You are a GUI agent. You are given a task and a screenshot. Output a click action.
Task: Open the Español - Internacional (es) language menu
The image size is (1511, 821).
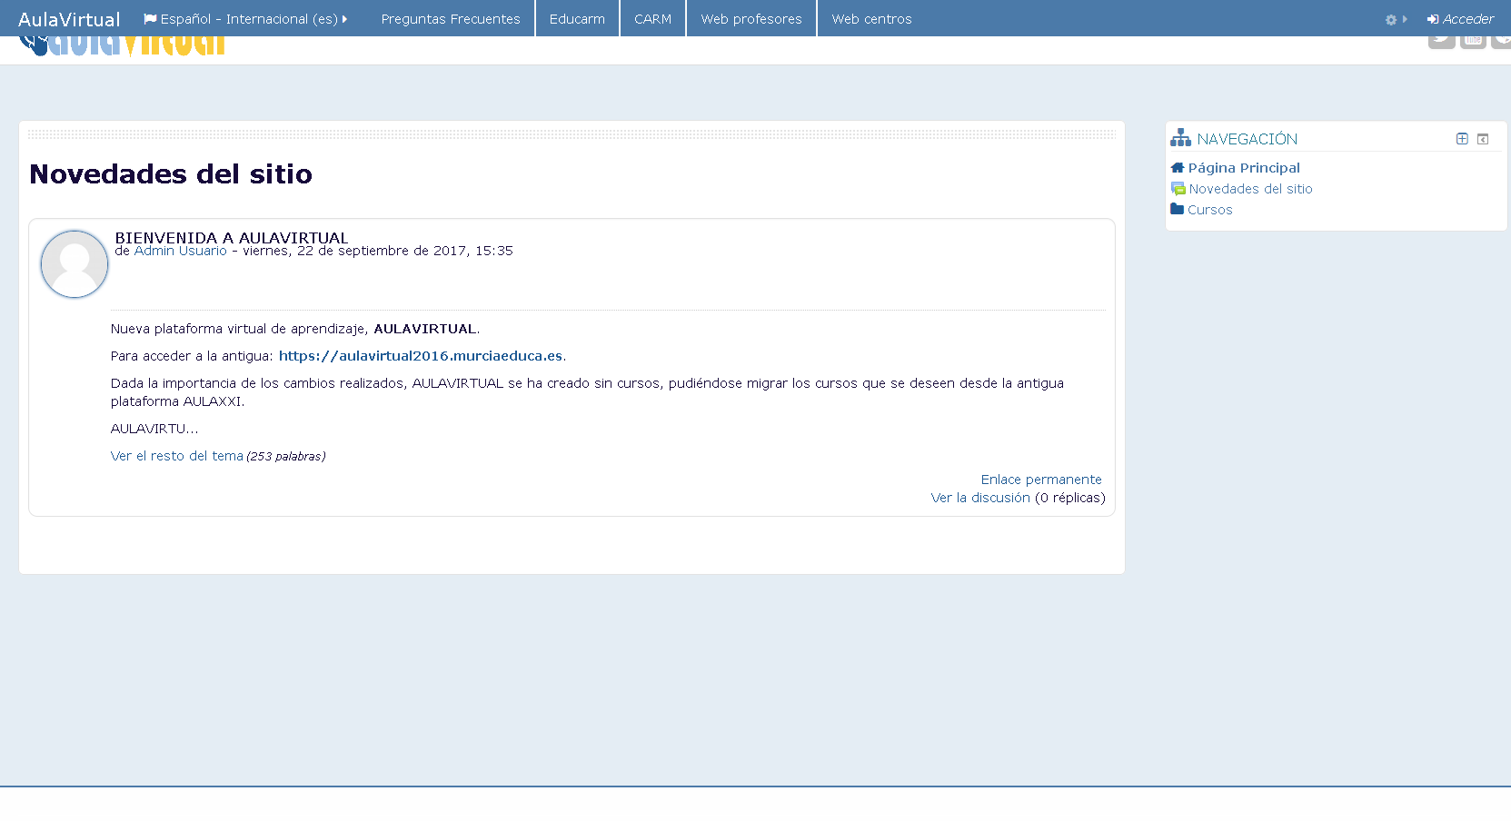pos(245,19)
